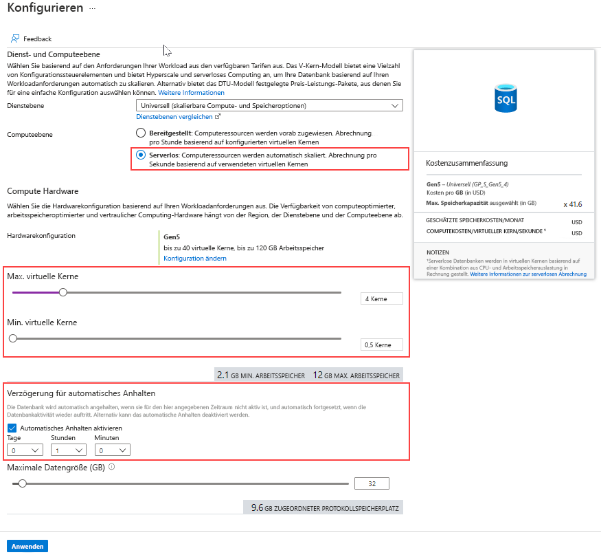Click the info icon beside Maximale Datengröße

click(111, 467)
